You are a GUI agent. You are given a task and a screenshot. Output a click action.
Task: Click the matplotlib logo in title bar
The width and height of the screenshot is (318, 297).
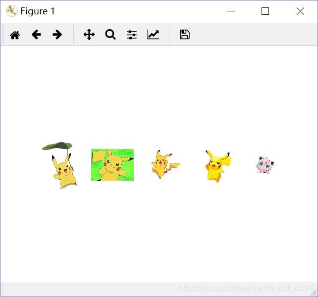coord(11,11)
